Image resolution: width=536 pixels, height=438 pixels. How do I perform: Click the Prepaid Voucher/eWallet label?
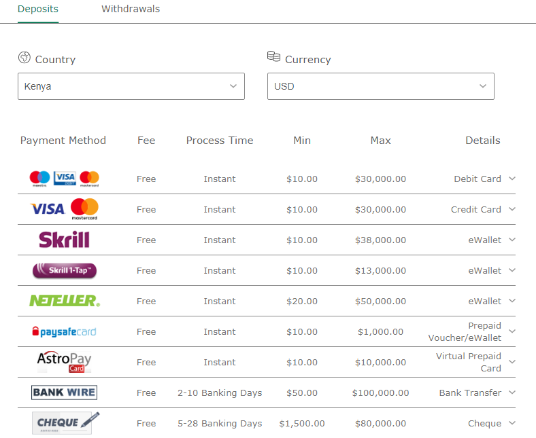[x=465, y=331]
